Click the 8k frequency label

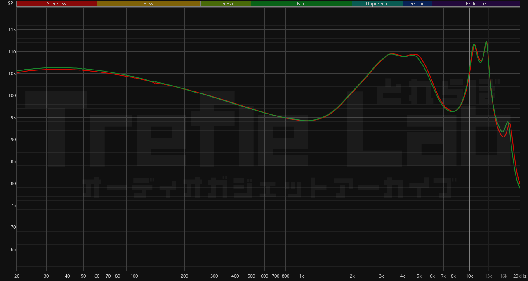453,276
